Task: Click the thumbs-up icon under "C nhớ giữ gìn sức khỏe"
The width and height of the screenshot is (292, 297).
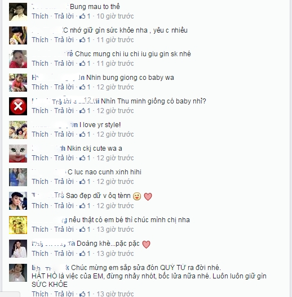Action: (82, 40)
